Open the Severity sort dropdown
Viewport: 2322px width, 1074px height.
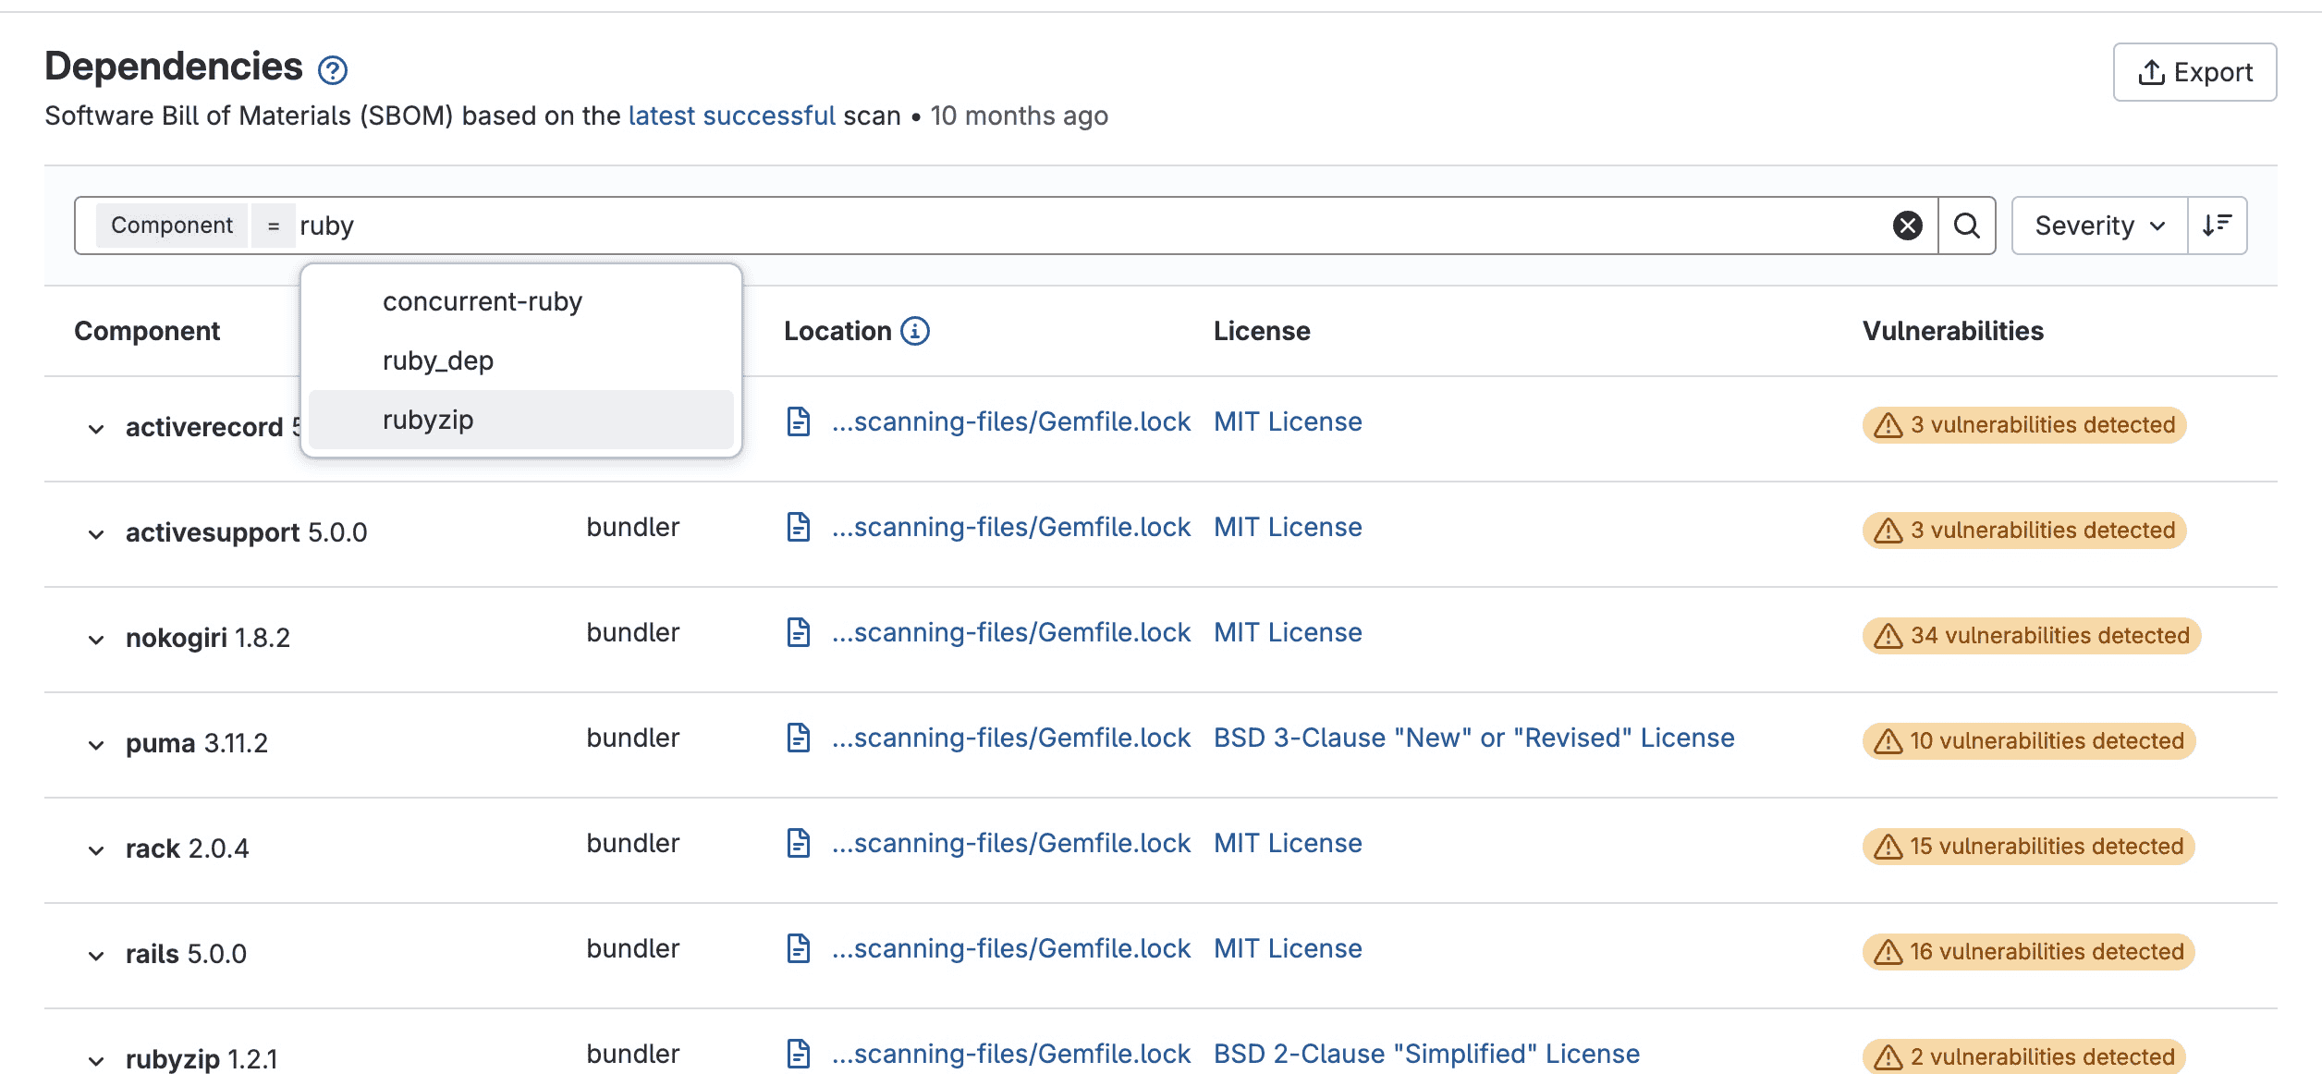click(2096, 225)
